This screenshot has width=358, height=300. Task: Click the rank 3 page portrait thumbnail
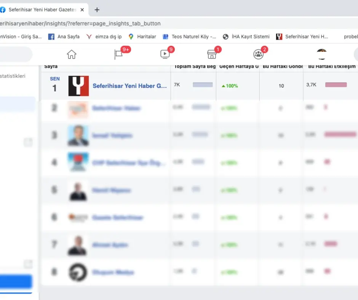(78, 136)
